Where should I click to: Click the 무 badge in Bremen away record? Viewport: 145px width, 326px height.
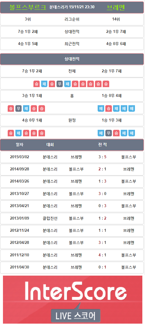pos(109,133)
